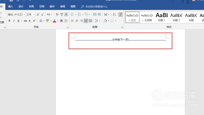Click the tell me search box

tap(96, 7)
